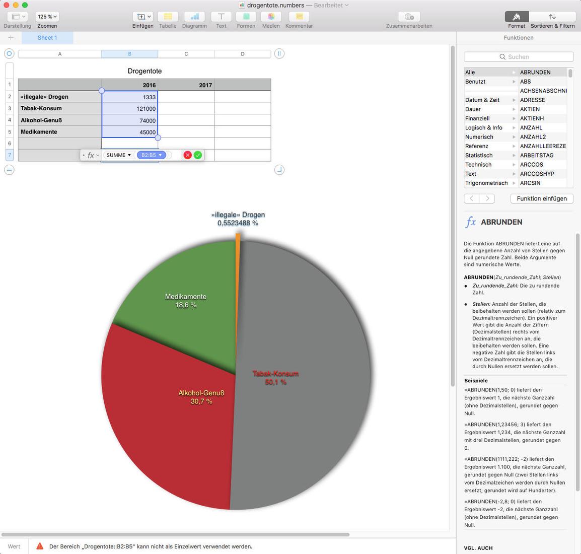
Task: Show the Format inspector
Action: [x=517, y=17]
